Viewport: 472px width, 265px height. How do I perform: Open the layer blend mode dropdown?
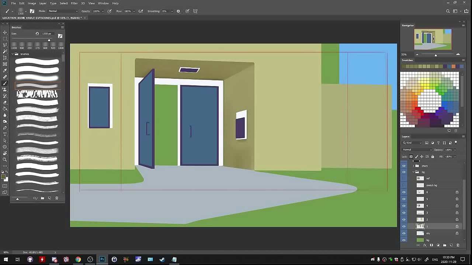tap(417, 150)
